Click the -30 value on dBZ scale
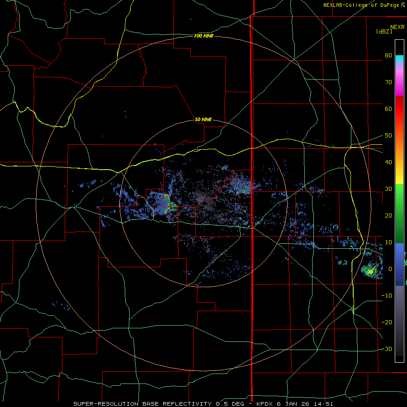 click(387, 349)
